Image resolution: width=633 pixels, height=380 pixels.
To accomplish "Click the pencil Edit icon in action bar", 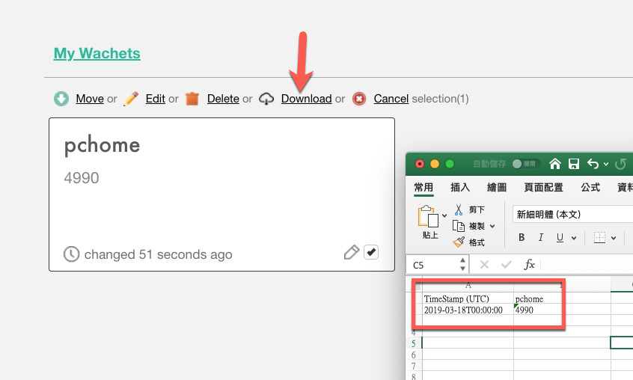I will click(x=131, y=99).
